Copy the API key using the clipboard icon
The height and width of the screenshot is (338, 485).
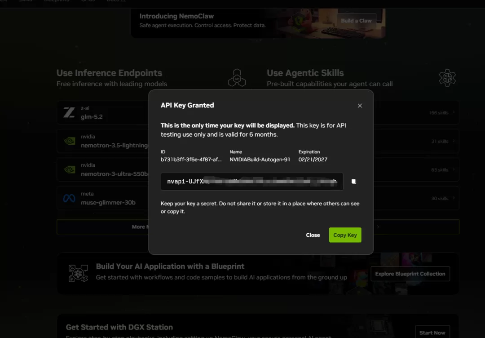354,182
